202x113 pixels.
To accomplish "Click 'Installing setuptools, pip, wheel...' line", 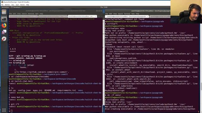I will click(x=126, y=42).
